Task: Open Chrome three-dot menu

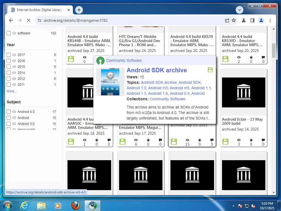Action: (x=270, y=20)
